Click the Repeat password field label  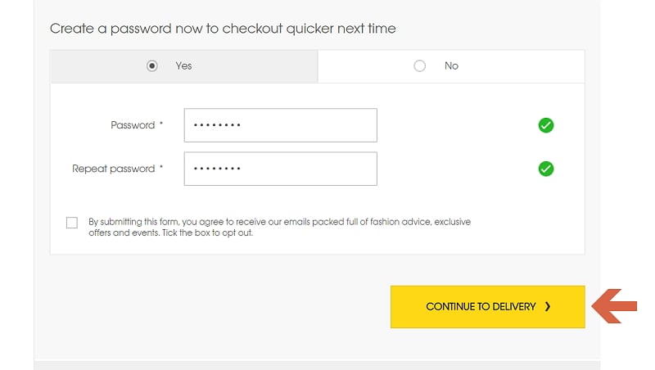click(113, 169)
